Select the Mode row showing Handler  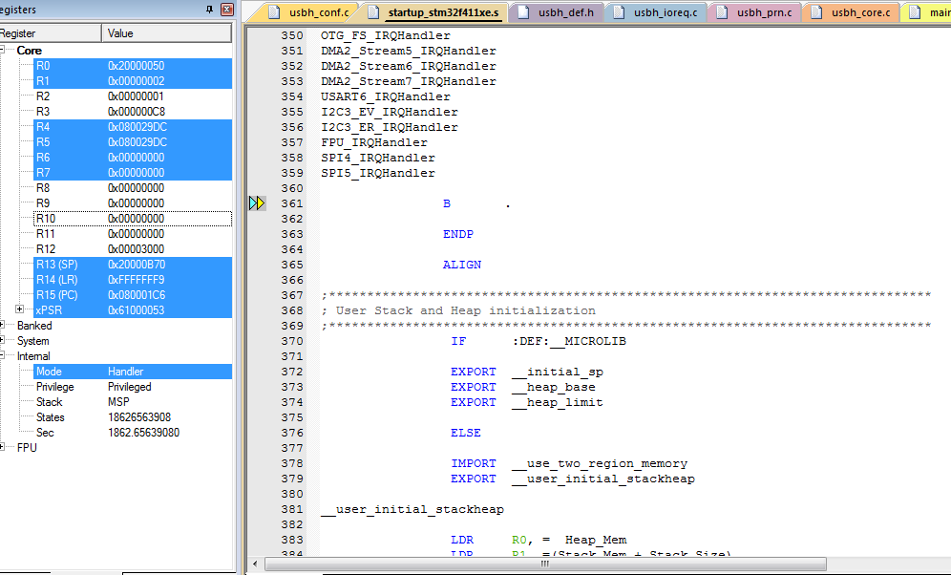point(132,372)
